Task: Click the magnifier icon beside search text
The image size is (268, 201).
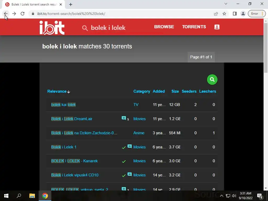Action: click(x=85, y=28)
